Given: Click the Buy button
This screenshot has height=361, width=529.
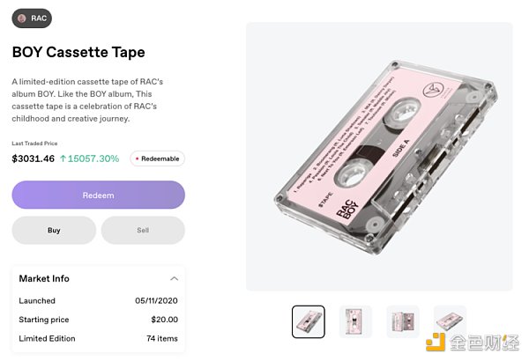Looking at the screenshot, I should click(x=54, y=231).
